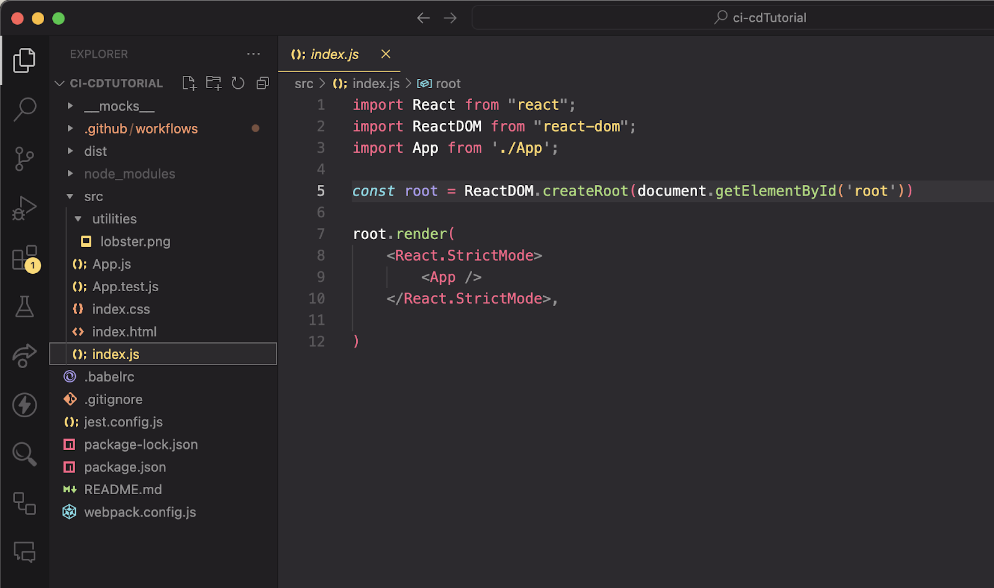Open webpack.config.js file

pos(163,512)
